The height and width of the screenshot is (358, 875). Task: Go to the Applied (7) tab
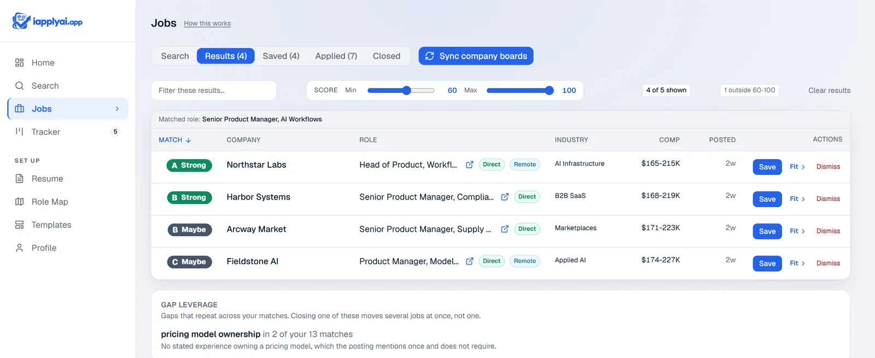(336, 56)
